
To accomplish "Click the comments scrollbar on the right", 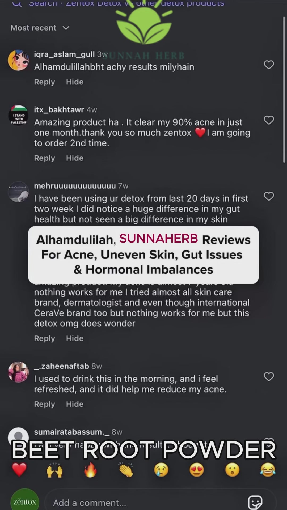I will tap(284, 90).
